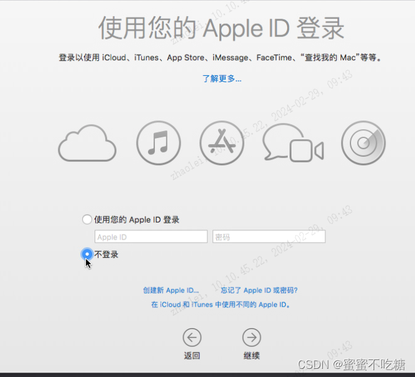Focus the 密码 password field

pos(269,236)
